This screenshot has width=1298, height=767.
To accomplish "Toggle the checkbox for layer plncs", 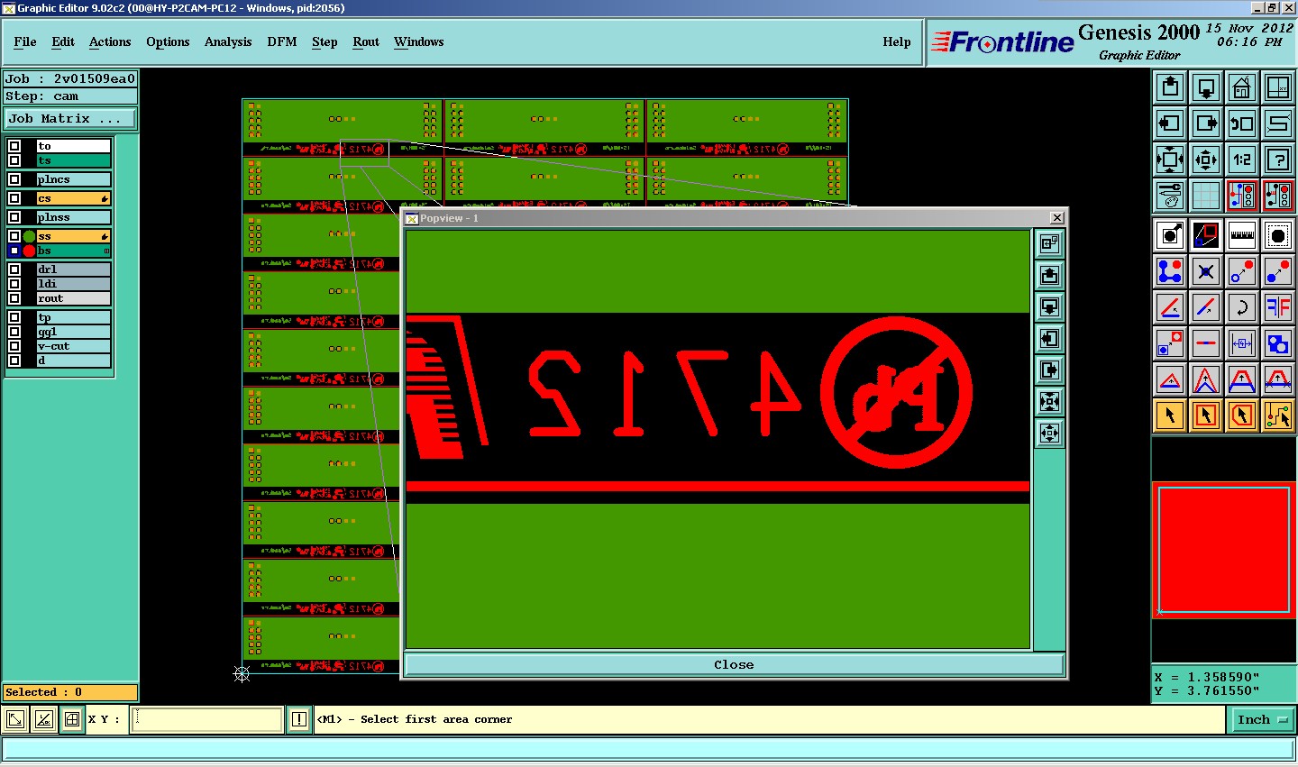I will (14, 179).
